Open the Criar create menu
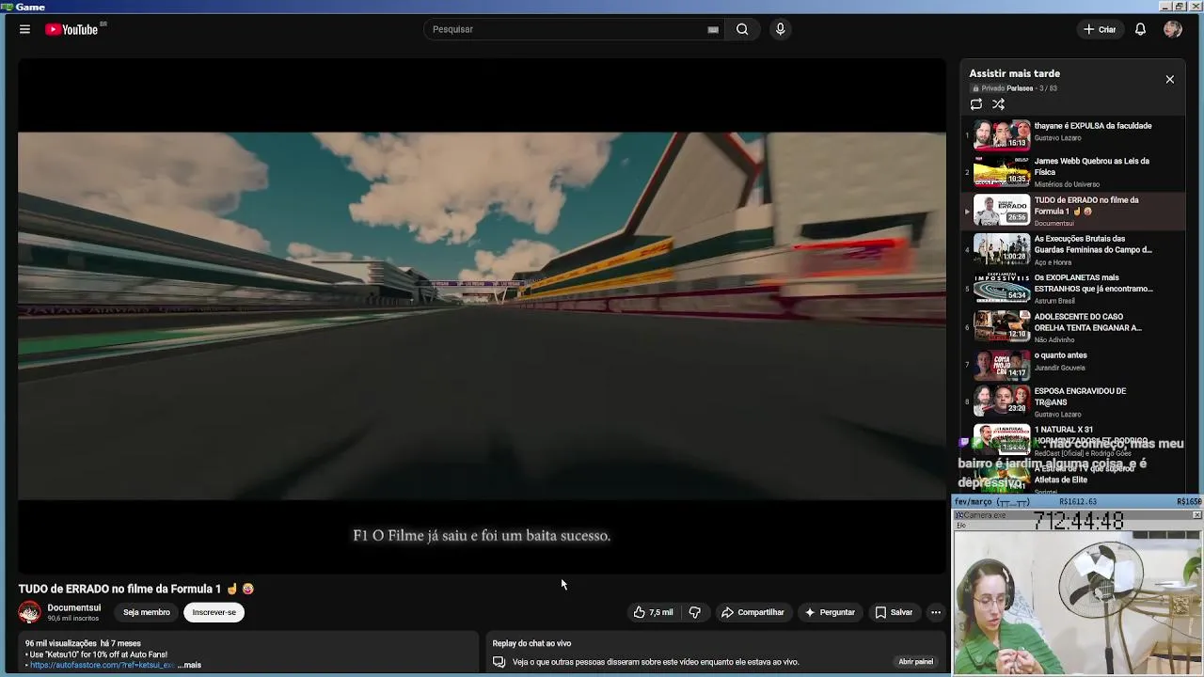The width and height of the screenshot is (1204, 677). (x=1100, y=29)
